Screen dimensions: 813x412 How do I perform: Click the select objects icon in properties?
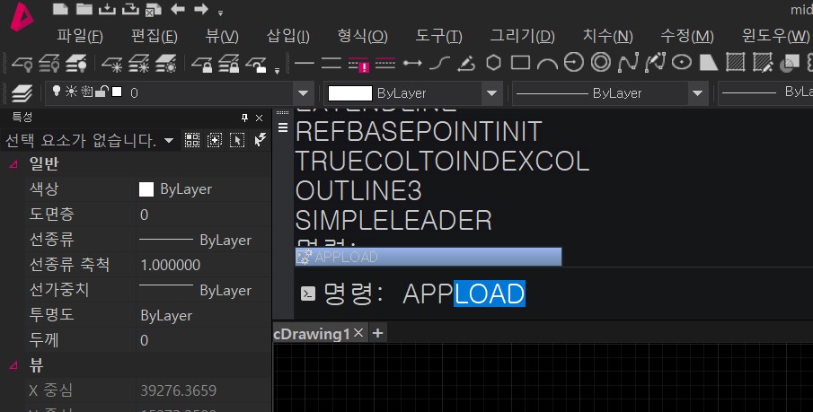coord(215,140)
